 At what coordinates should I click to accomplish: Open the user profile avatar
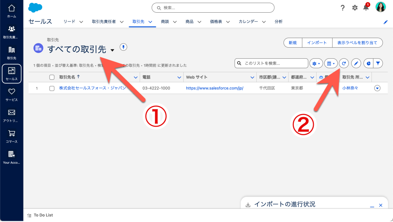pyautogui.click(x=380, y=7)
